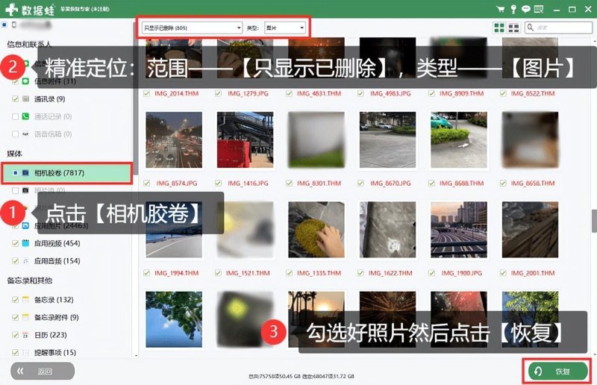This screenshot has height=385, width=597.
Task: Open the IMG_8670.JPG parking lot thumbnail
Action: click(387, 140)
